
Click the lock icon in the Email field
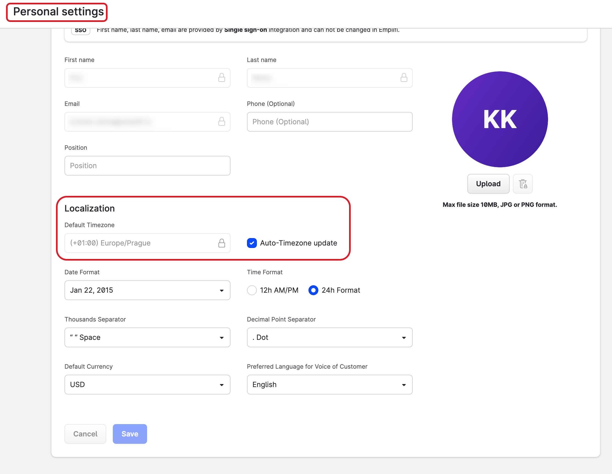(x=221, y=122)
